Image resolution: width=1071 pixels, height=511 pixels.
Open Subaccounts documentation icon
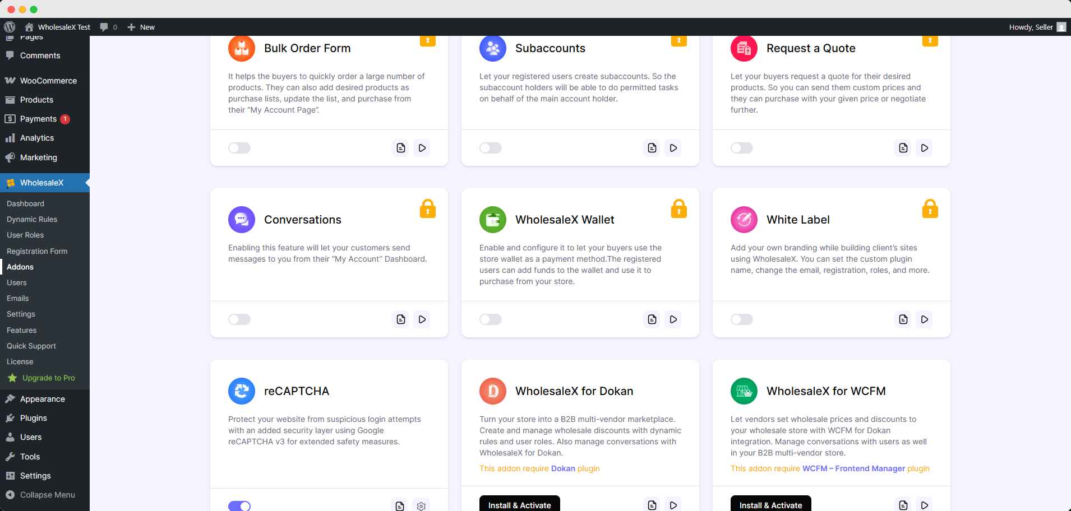pyautogui.click(x=652, y=148)
